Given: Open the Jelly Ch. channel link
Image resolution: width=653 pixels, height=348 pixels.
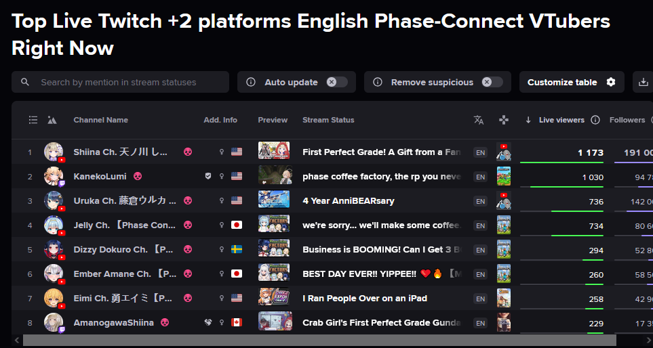Looking at the screenshot, I should point(125,225).
